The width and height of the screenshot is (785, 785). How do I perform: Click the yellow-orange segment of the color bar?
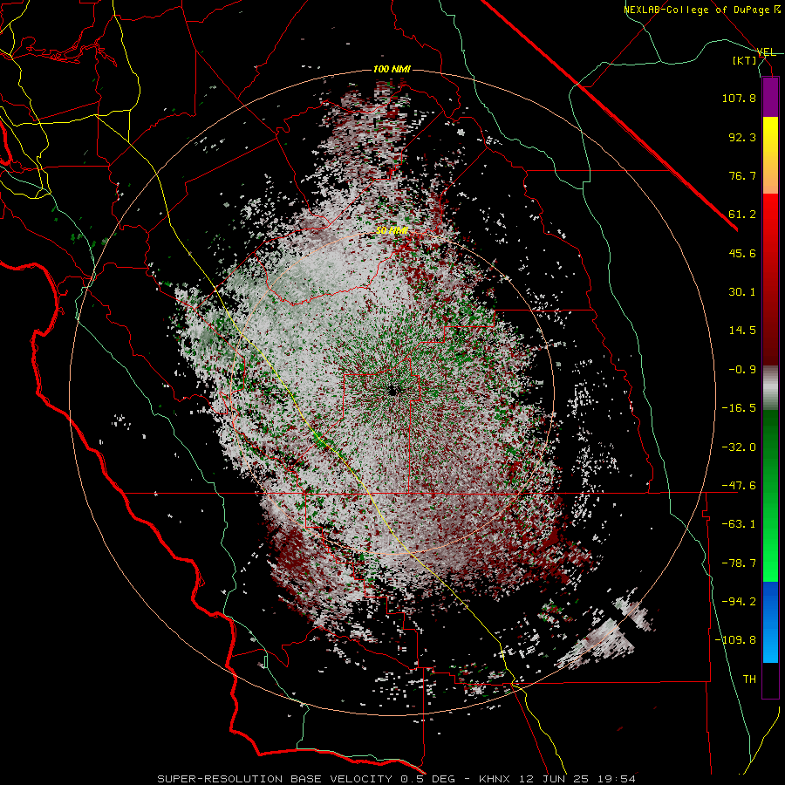[770, 155]
